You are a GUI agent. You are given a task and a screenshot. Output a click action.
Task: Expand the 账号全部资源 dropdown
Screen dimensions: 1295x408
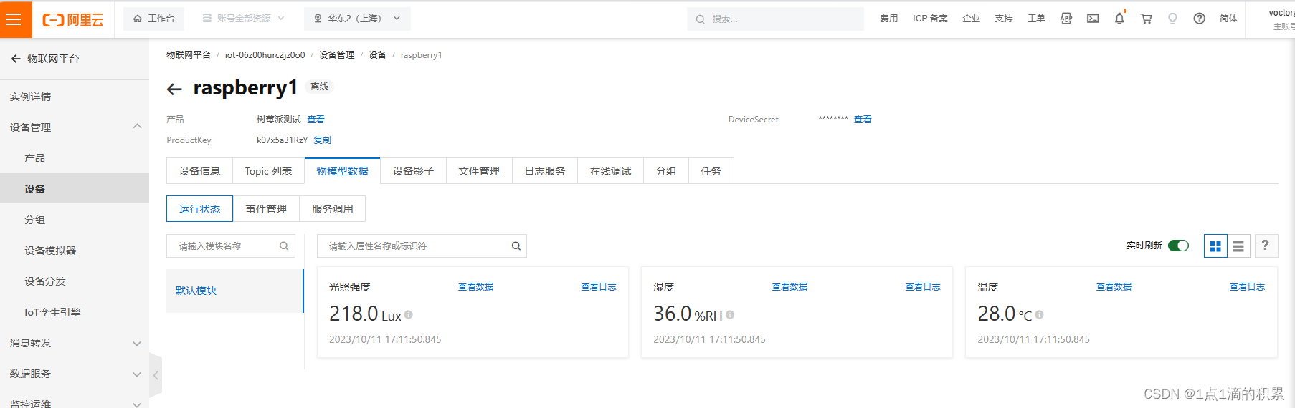coord(243,19)
